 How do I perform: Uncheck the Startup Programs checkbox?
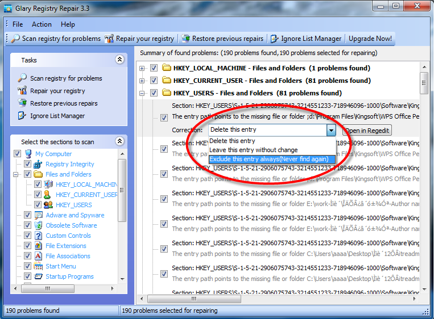pos(27,276)
